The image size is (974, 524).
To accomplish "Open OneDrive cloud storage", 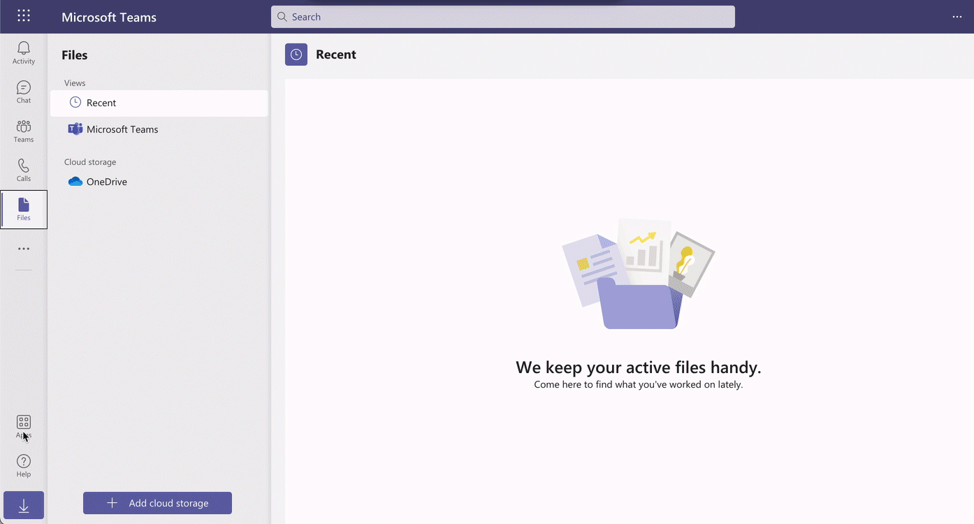I will (159, 182).
